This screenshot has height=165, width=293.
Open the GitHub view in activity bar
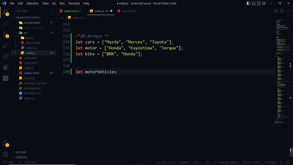5,67
